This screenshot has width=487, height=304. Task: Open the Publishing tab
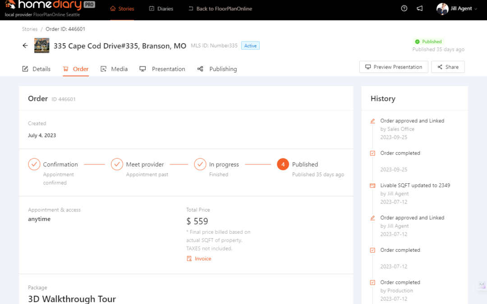[x=218, y=69]
